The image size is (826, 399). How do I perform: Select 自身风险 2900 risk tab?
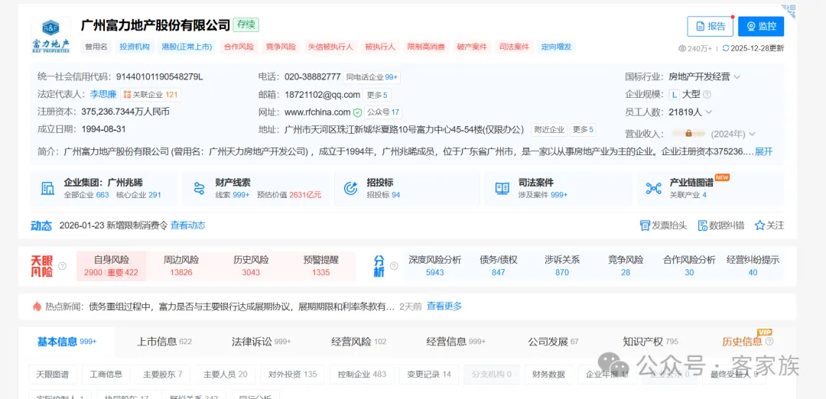click(111, 266)
